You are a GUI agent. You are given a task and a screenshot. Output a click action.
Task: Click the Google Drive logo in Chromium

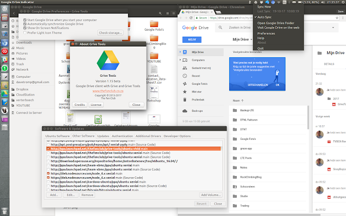195,28
